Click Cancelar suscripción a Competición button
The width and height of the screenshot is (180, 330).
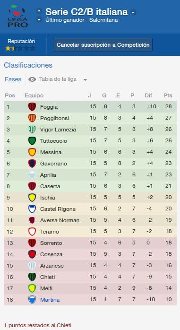coord(103,45)
